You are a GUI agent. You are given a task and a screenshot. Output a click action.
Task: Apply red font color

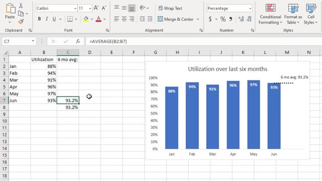[99, 19]
